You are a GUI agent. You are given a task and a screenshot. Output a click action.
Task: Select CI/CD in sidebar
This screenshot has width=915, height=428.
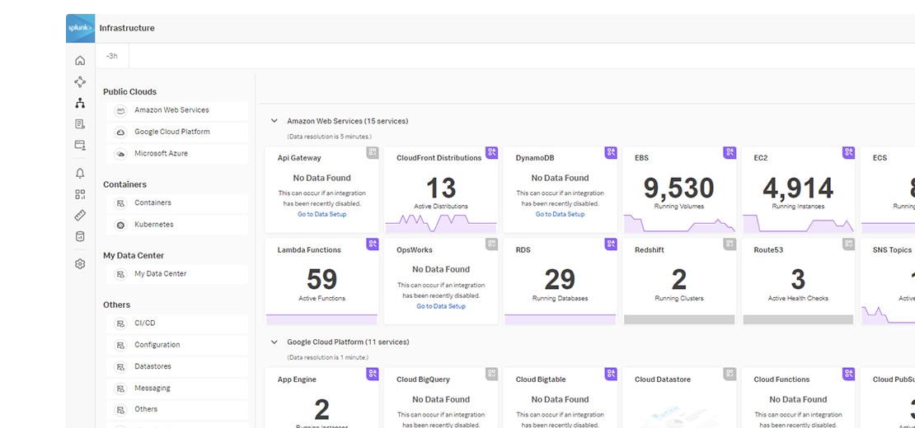[x=176, y=323]
